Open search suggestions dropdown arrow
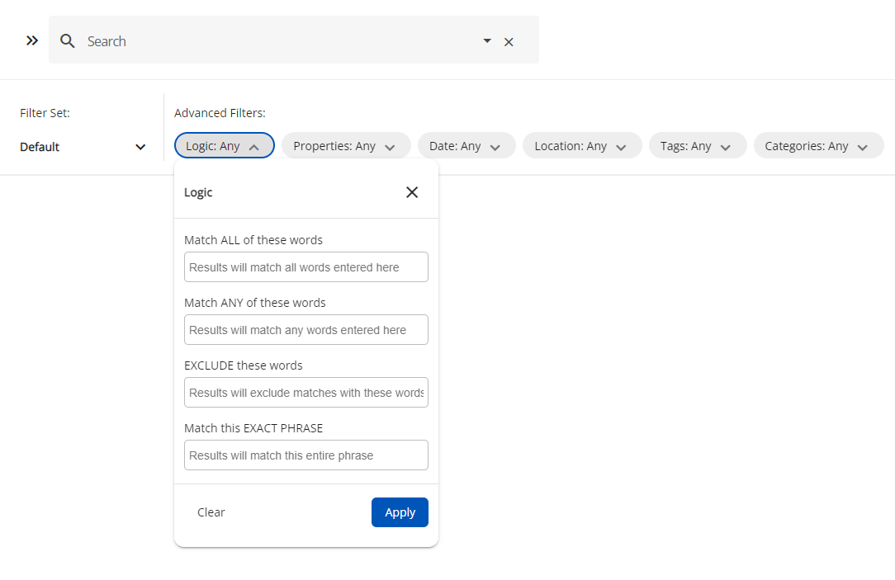Screen dimensions: 895x580 pos(487,40)
